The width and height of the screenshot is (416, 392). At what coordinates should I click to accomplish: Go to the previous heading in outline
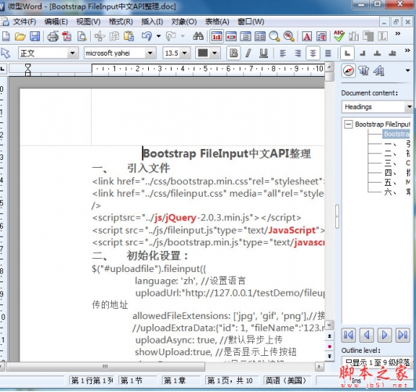367,335
